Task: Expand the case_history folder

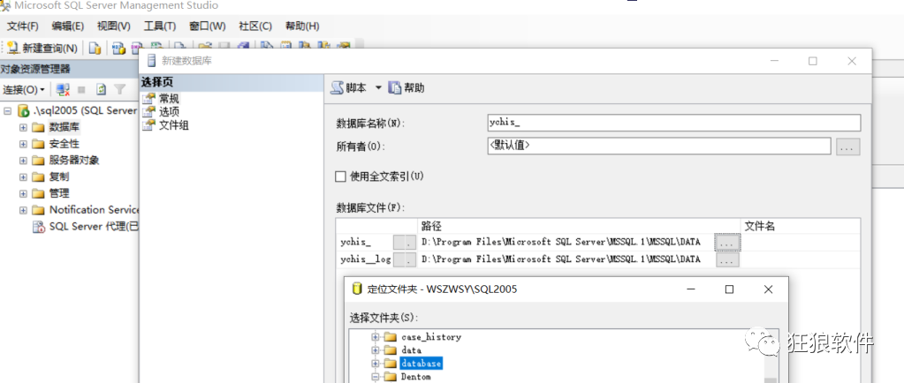Action: pos(376,336)
